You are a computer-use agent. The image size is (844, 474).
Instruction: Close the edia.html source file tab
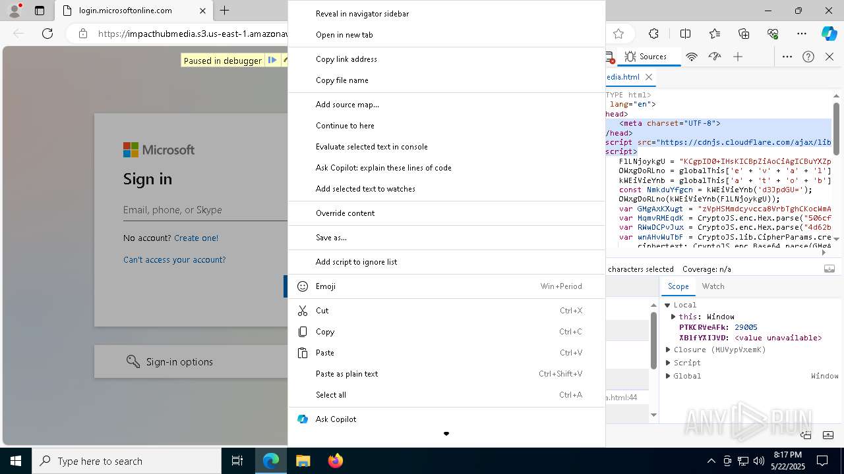click(649, 77)
